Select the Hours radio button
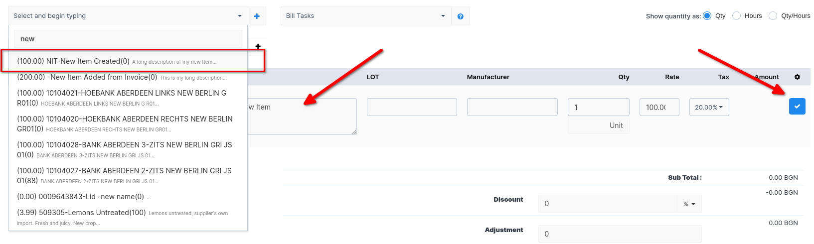 (736, 16)
